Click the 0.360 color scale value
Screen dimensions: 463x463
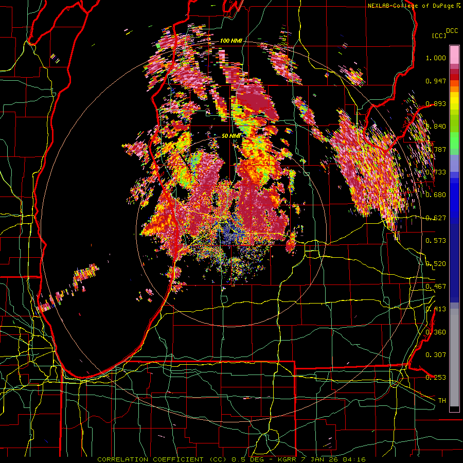(436, 332)
